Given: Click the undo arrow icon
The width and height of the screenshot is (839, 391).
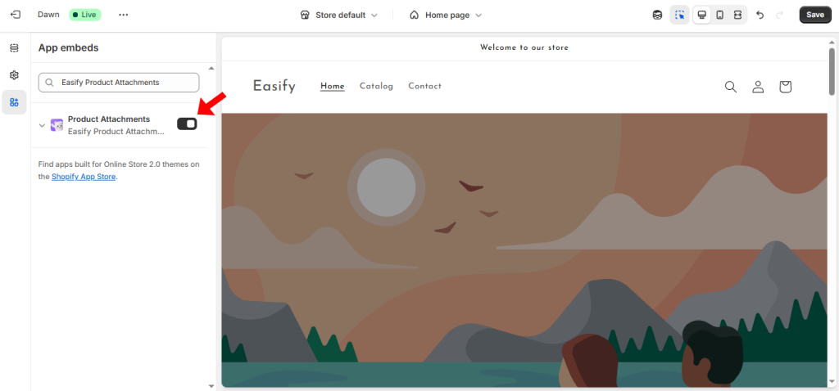Looking at the screenshot, I should pyautogui.click(x=760, y=15).
